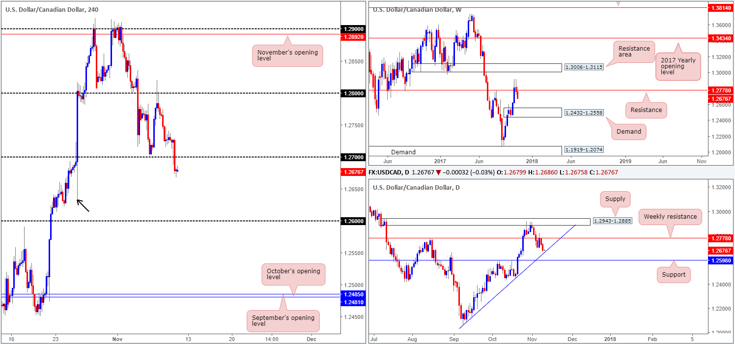This screenshot has height=344, width=735.
Task: Click the 'Aug' label on daily time axis
Action: pos(412,339)
